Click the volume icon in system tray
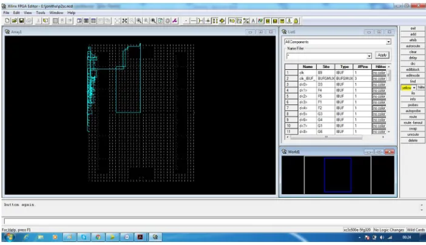The image size is (426, 245). 382,237
